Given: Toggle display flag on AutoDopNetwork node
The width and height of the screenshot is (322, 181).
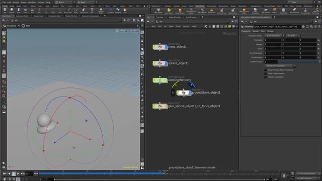Looking at the screenshot, I should tap(167, 80).
